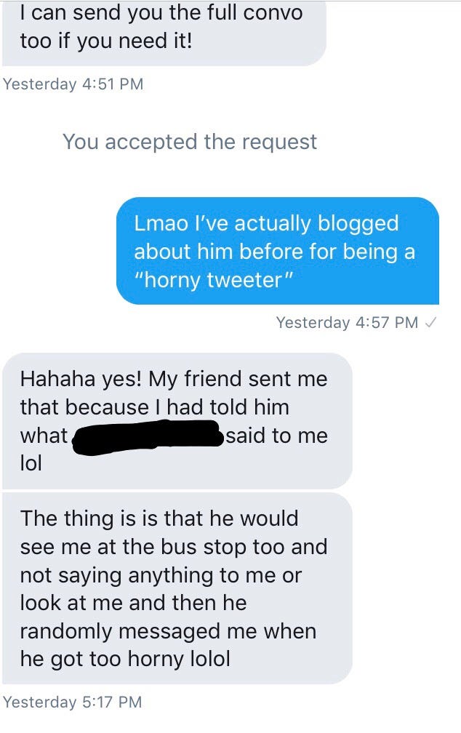Select the text 'too if you need it!'
Viewport: 461px width, 733px height.
[106, 41]
